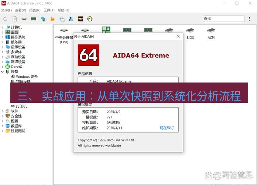Open the 帮助(H) menu
This screenshot has width=258, height=185.
click(x=63, y=10)
